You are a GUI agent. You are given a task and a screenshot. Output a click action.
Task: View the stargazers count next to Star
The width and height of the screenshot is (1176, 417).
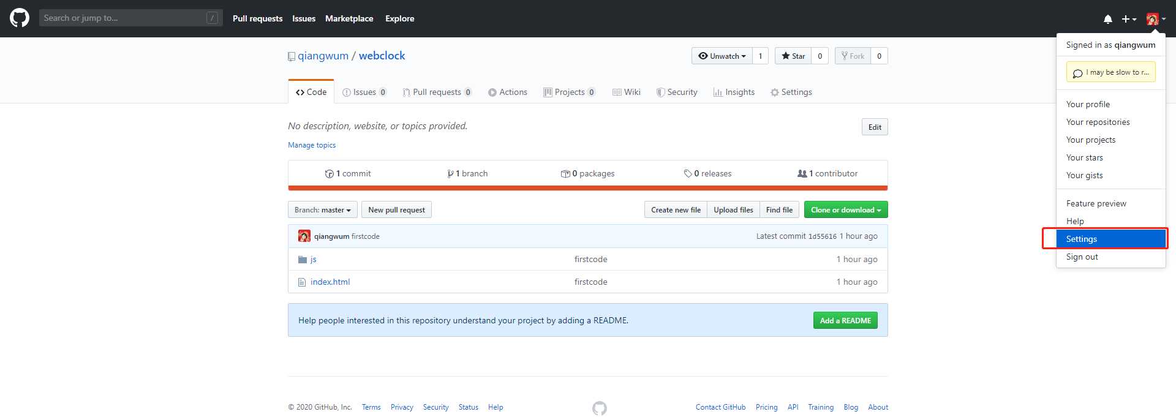820,56
